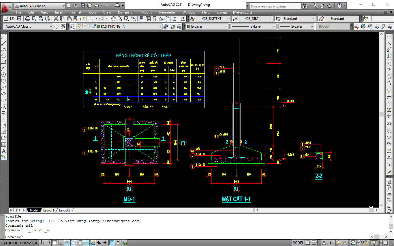394x246 pixels.
Task: Click the Save icon in the Standard toolbar
Action: (x=19, y=19)
